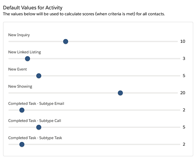Click the New Linked Listing value 3

184,59
